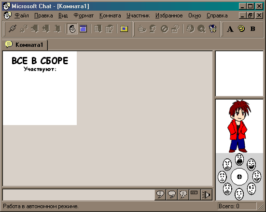Open the Избранное menu
This screenshot has width=266, height=212.
(x=169, y=15)
